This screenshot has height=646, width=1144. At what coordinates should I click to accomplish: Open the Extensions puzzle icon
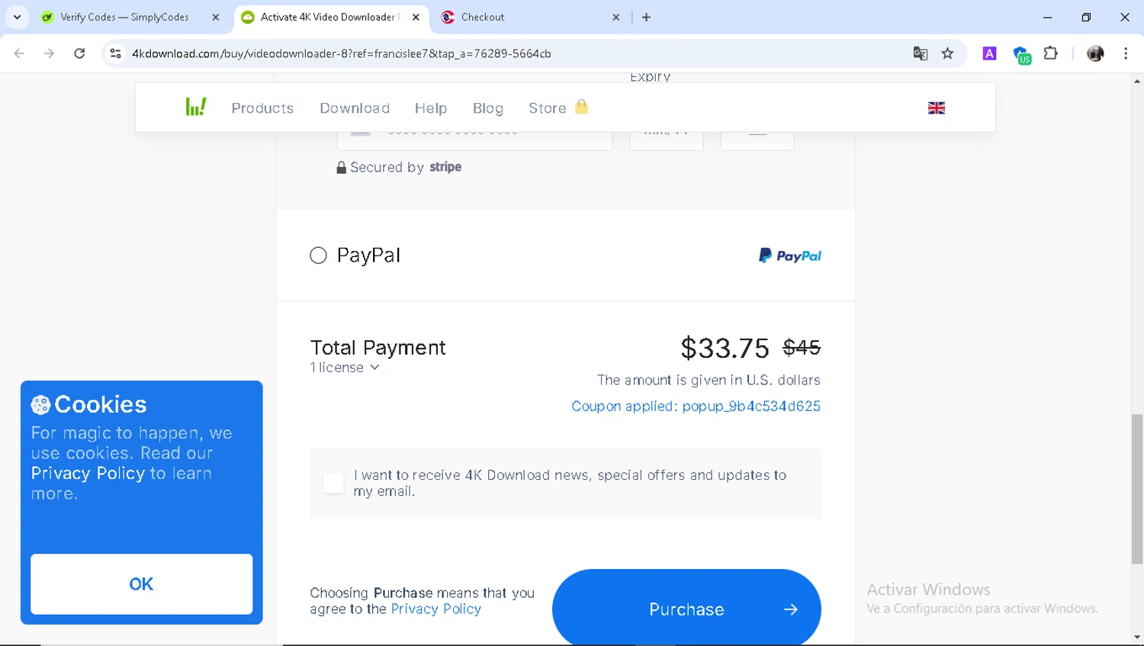[1051, 53]
